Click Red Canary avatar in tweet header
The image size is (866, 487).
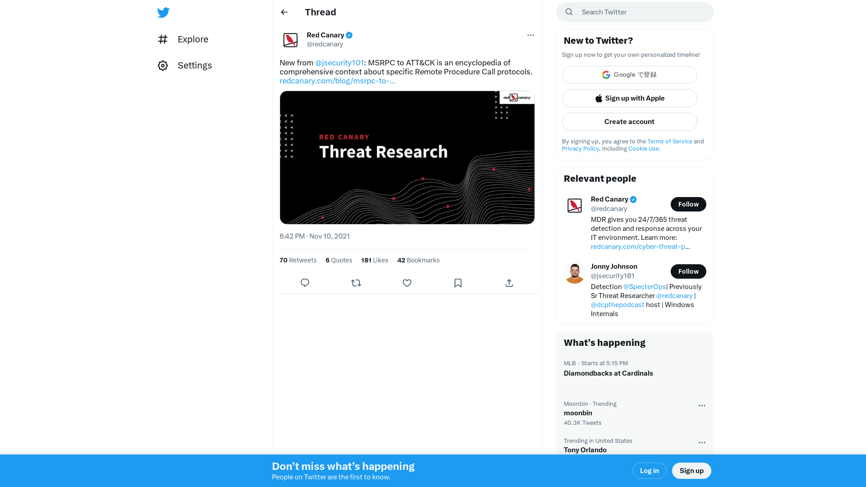[290, 40]
